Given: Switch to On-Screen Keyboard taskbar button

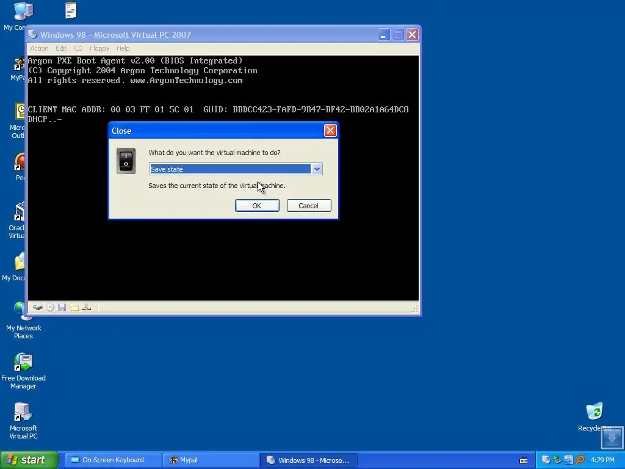Looking at the screenshot, I should click(112, 460).
